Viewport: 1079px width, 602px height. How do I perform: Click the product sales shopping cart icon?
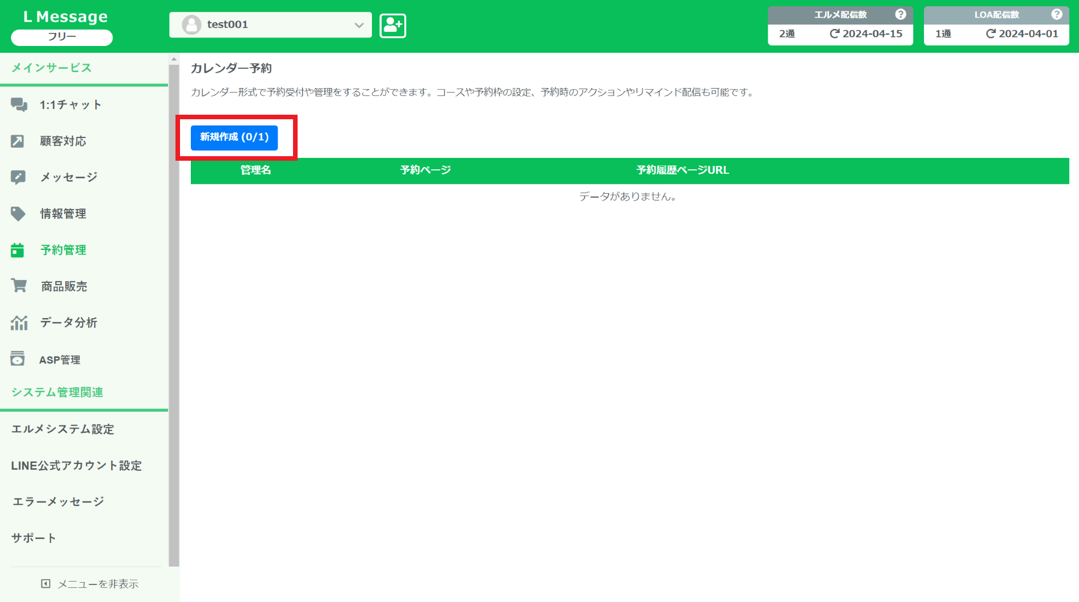19,286
